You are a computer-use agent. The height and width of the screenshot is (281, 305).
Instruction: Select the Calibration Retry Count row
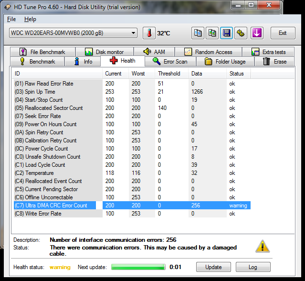coord(132,140)
